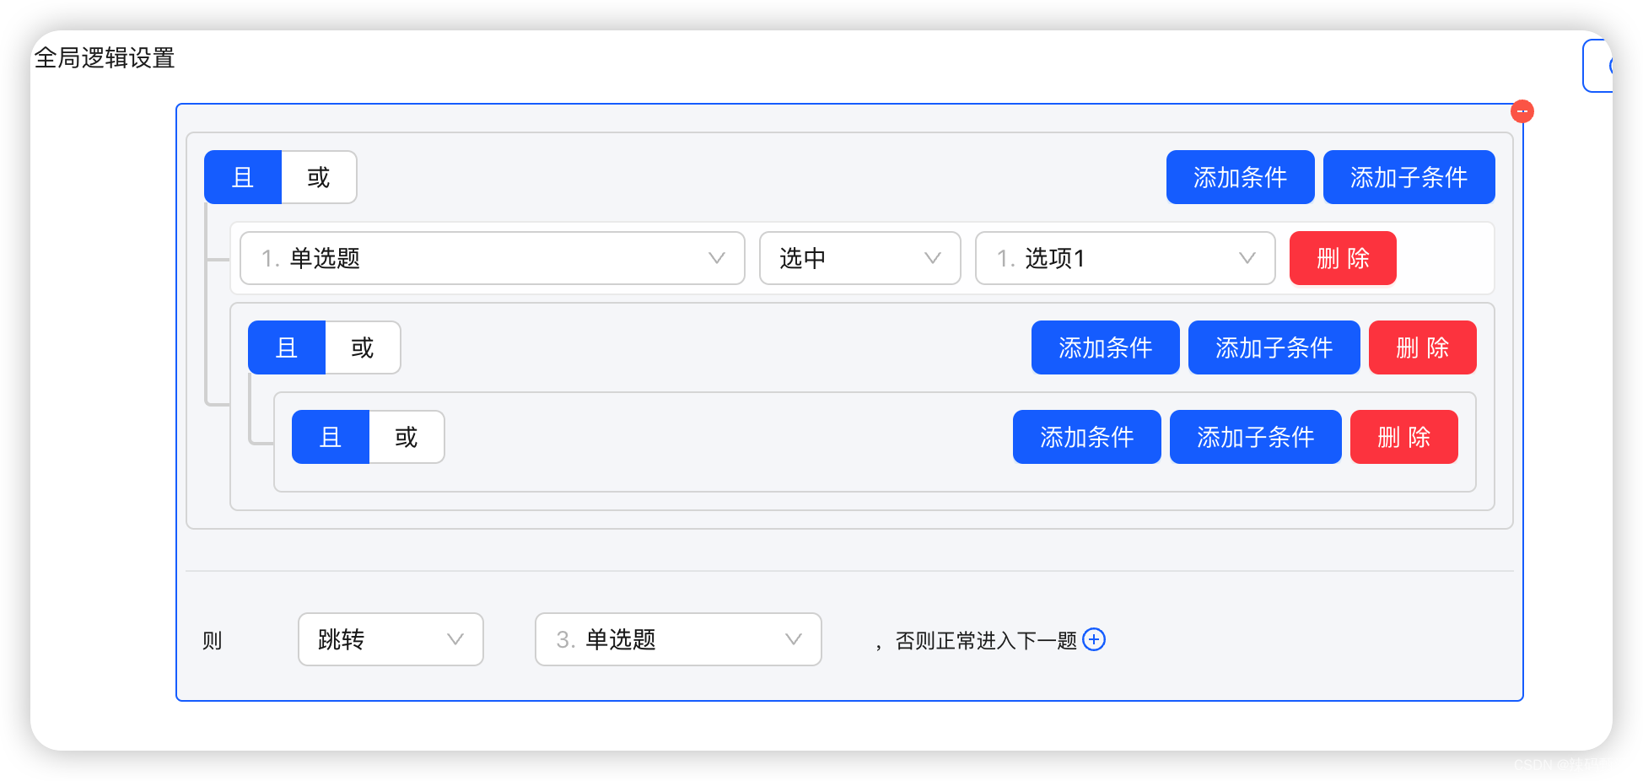Click the 否则正常进入下一题 text
1643x781 pixels.
986,640
